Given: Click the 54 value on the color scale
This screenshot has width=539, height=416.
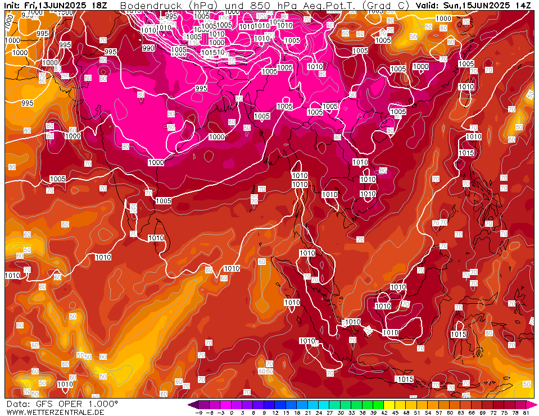Looking at the screenshot, I should 428,413.
